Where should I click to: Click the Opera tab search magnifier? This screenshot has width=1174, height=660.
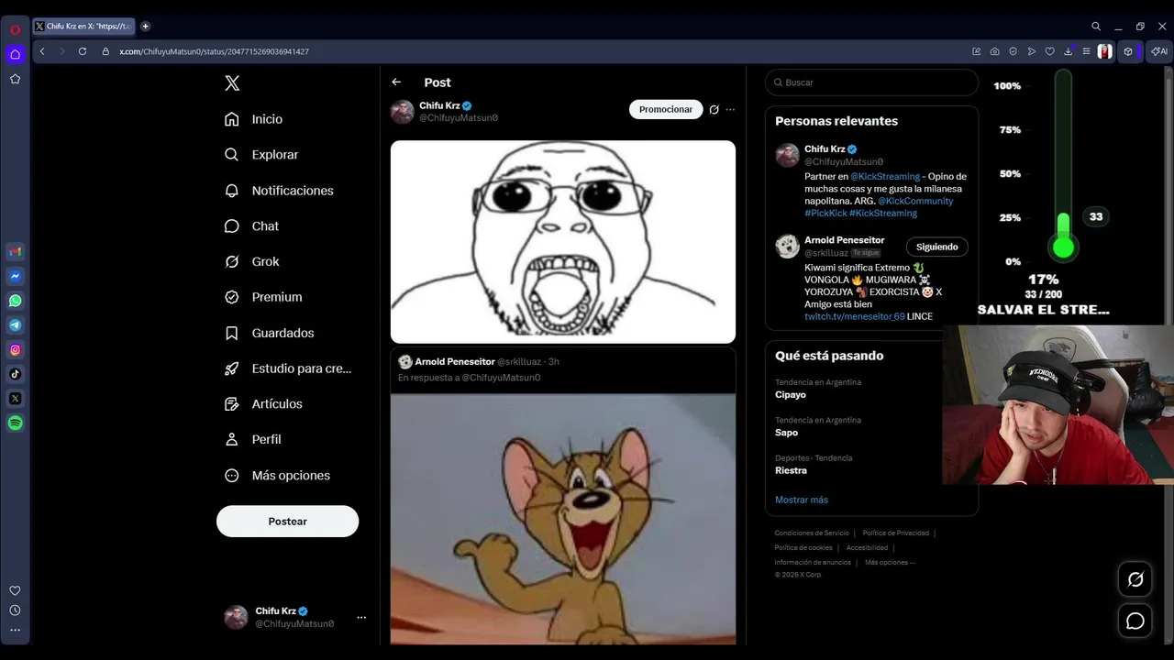coord(1096,27)
